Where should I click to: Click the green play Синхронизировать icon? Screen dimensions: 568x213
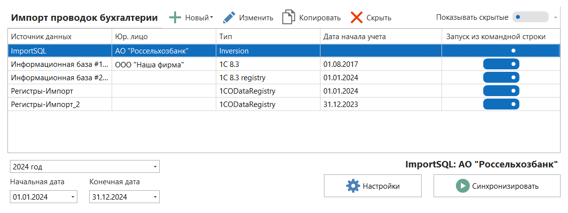462,186
